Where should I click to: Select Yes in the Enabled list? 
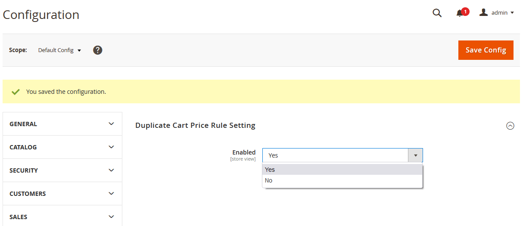(x=270, y=170)
